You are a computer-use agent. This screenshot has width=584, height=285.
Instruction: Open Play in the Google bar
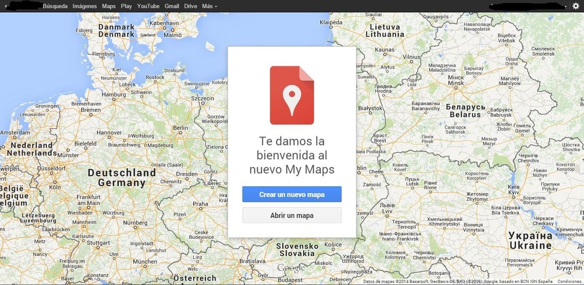126,6
